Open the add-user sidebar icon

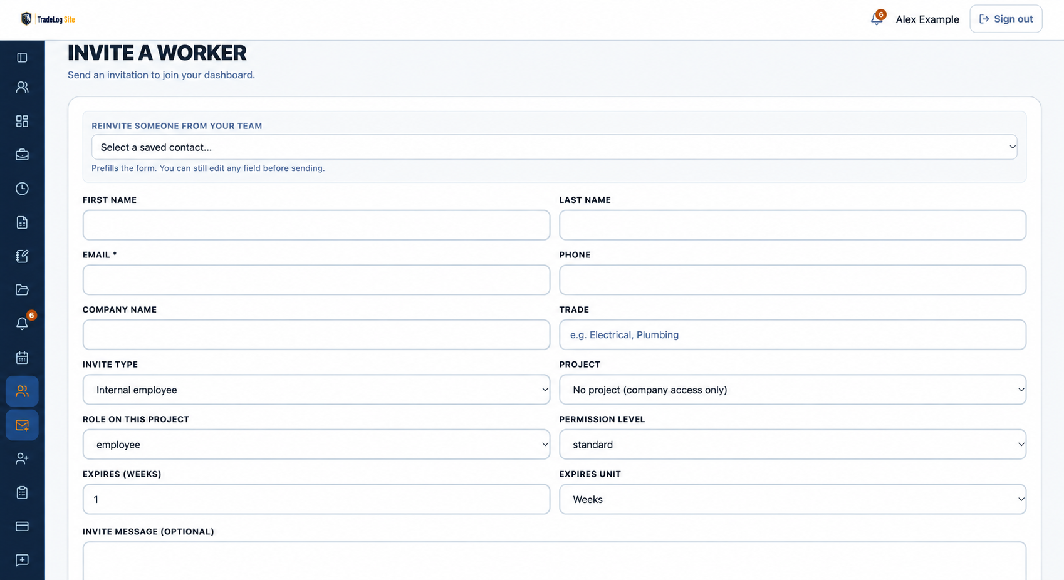pyautogui.click(x=22, y=459)
